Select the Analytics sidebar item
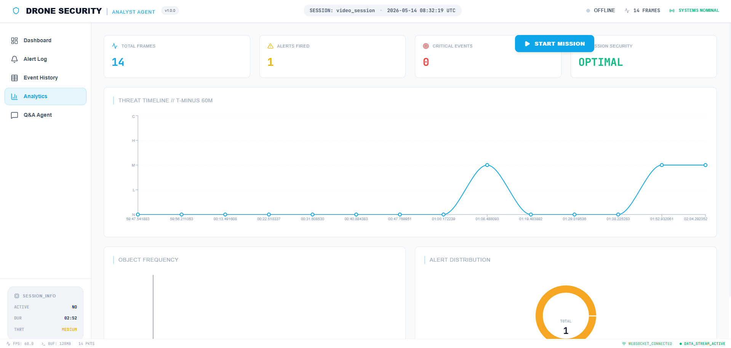The height and width of the screenshot is (348, 731). (x=45, y=96)
